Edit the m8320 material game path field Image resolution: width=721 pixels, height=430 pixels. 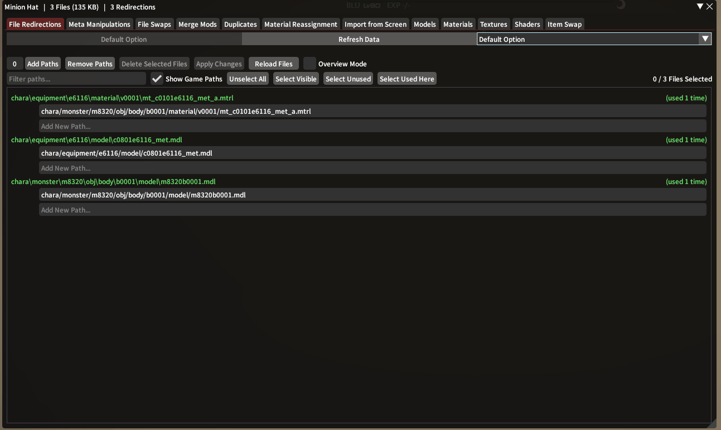tap(372, 111)
